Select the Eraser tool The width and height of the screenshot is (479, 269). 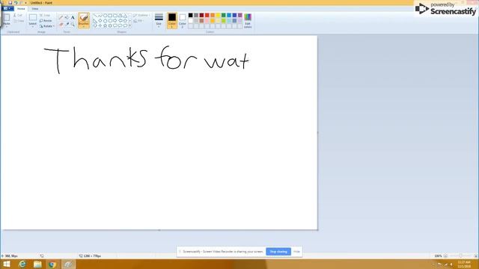[61, 24]
